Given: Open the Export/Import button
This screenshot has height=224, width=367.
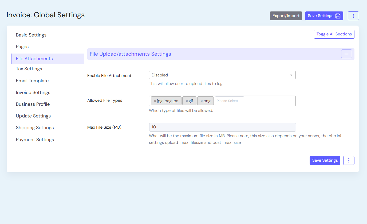Looking at the screenshot, I should click(x=286, y=16).
